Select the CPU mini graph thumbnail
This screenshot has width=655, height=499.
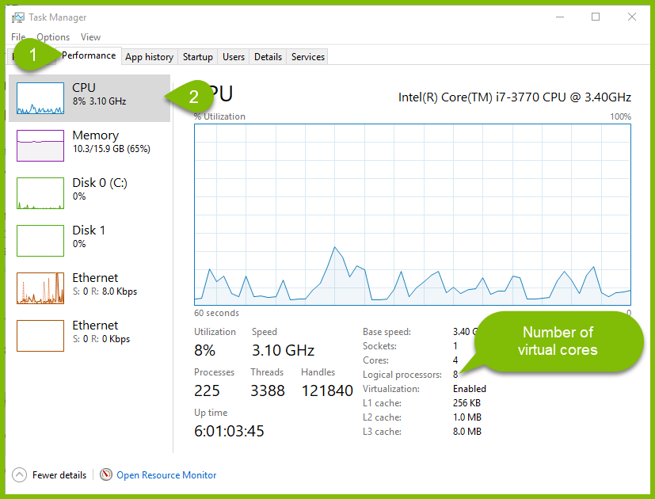[40, 98]
